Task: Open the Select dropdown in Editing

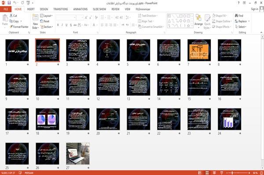Action: [241, 27]
